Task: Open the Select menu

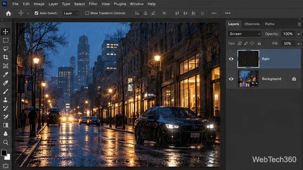Action: [x=80, y=4]
